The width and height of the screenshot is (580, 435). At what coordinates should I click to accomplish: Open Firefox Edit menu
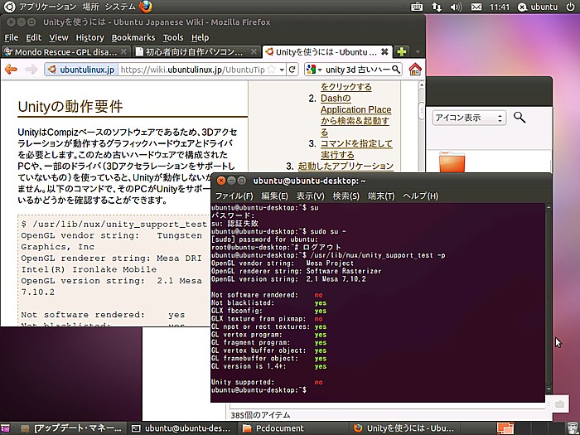(33, 37)
